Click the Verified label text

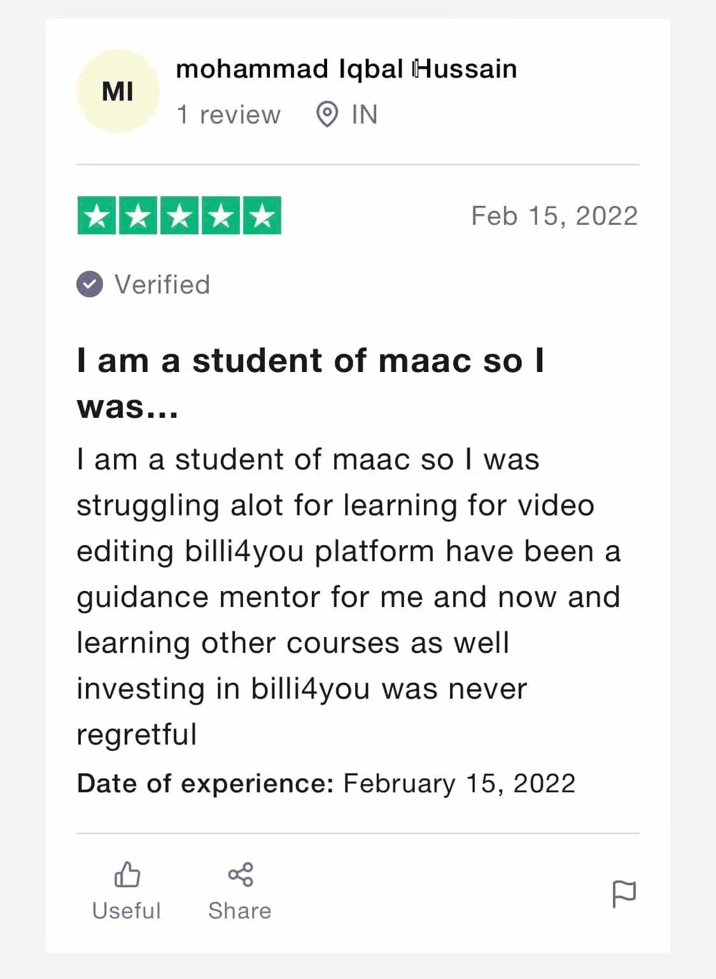point(162,285)
